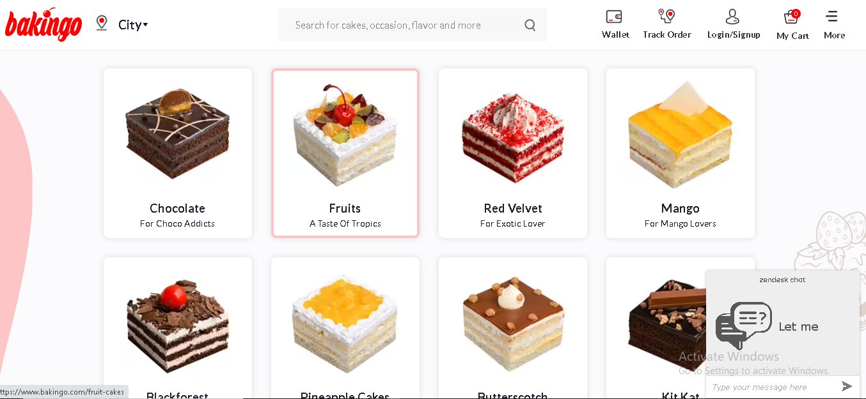Viewport: 866px width, 399px height.
Task: Open the Chocolate cakes category
Action: tap(178, 153)
